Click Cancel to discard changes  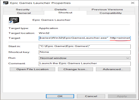(x=91, y=96)
